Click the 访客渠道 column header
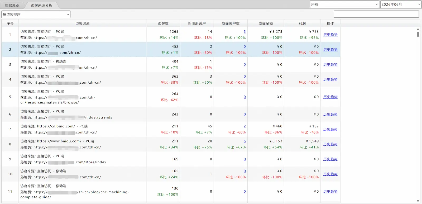This screenshot has width=422, height=204. pyautogui.click(x=83, y=23)
